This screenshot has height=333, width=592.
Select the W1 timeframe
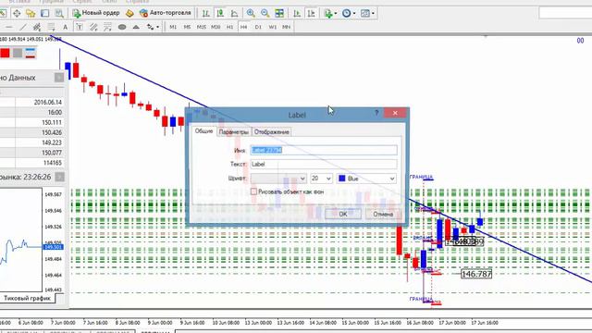click(272, 27)
